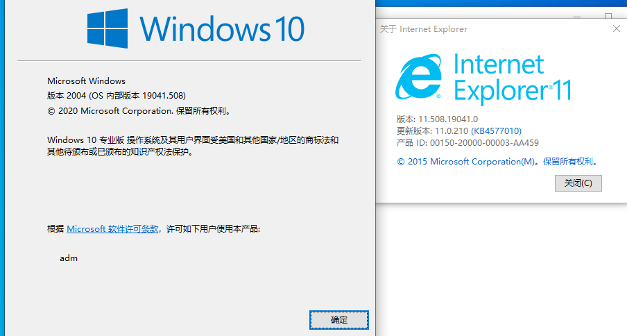Click the '关于 Internet Explorer' dialog title
Viewport: 627px width, 336px height.
pos(424,29)
